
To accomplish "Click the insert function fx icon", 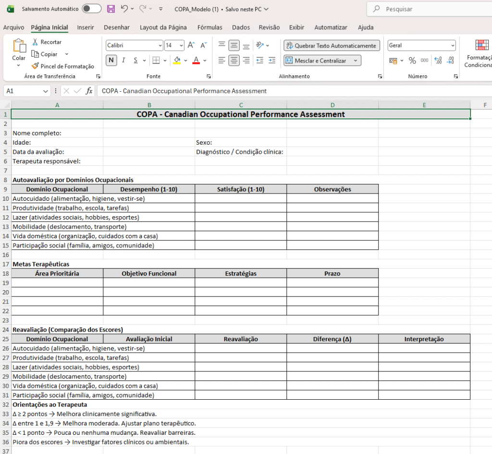I will coord(89,91).
